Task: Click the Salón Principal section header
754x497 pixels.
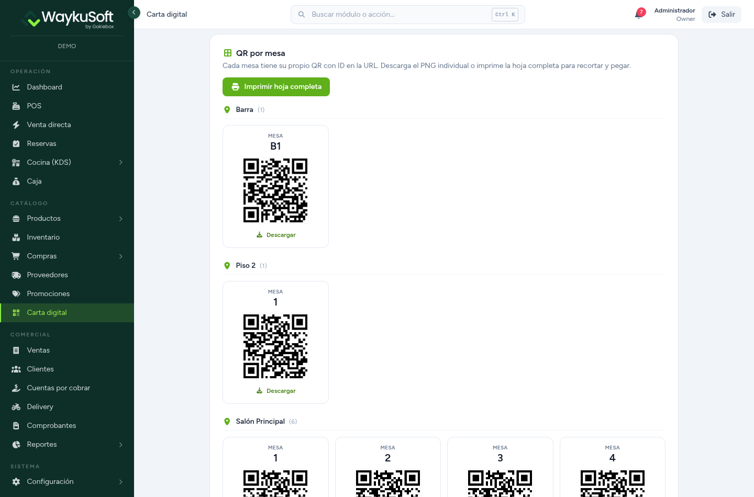Action: [260, 422]
